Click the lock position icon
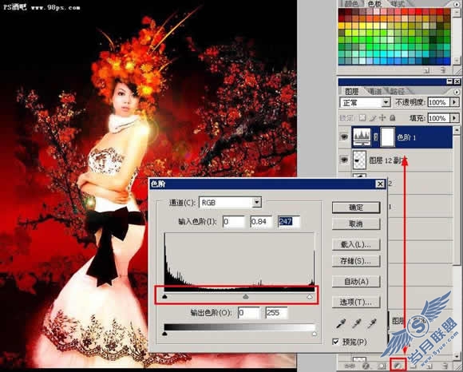The width and height of the screenshot is (463, 372). pos(382,118)
